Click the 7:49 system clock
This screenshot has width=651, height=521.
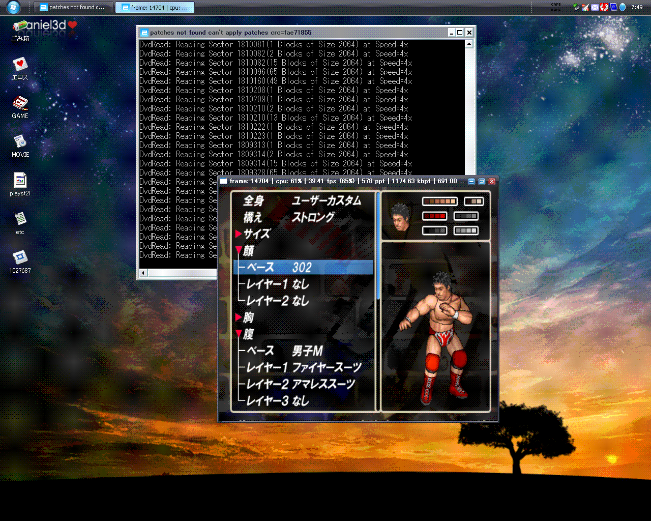pyautogui.click(x=637, y=7)
